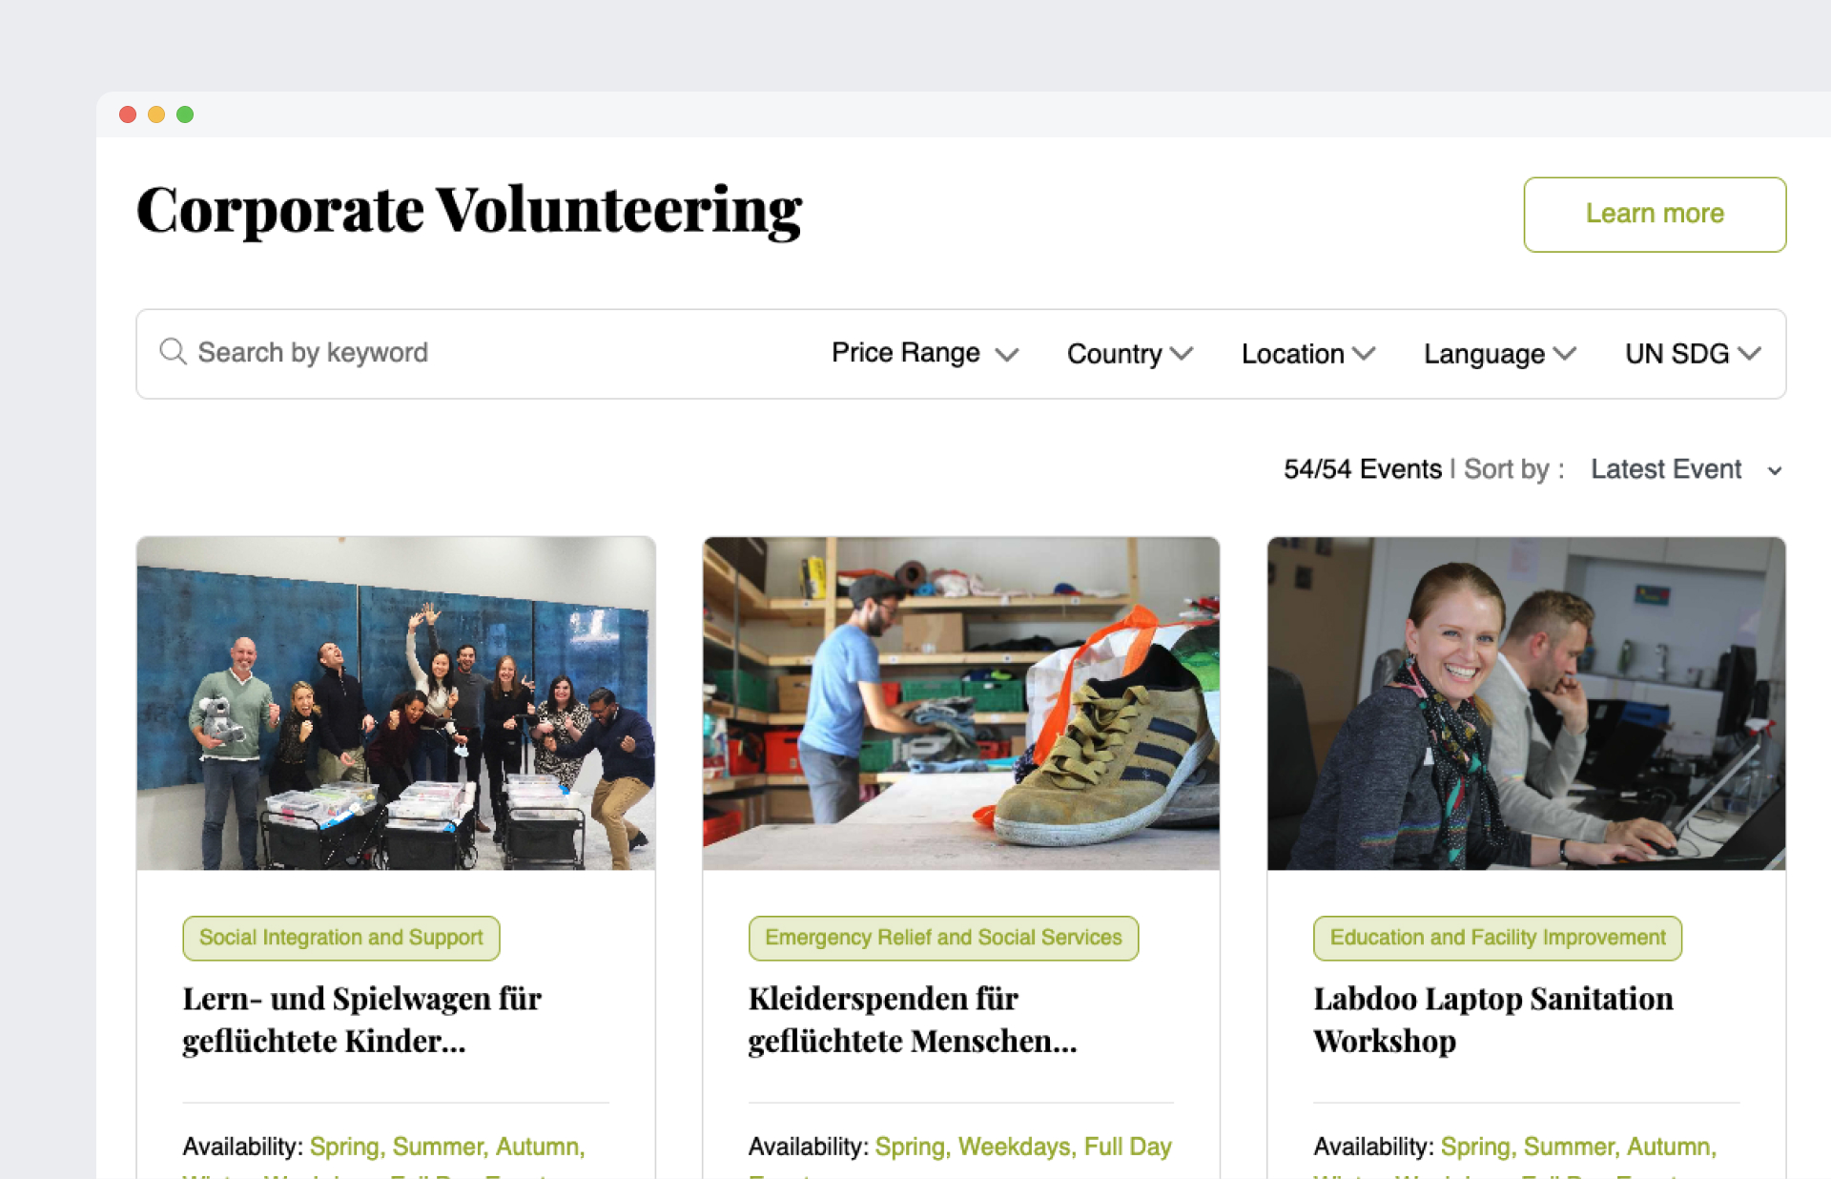This screenshot has width=1831, height=1179.
Task: Open the UN SDG filter dropdown
Action: [x=1692, y=354]
